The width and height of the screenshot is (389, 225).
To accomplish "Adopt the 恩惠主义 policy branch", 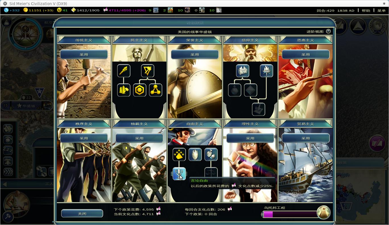I will click(x=306, y=54).
